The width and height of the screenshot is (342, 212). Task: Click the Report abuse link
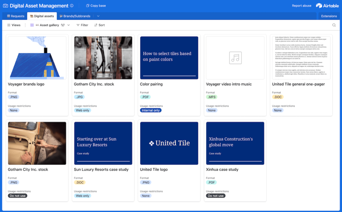tap(302, 6)
